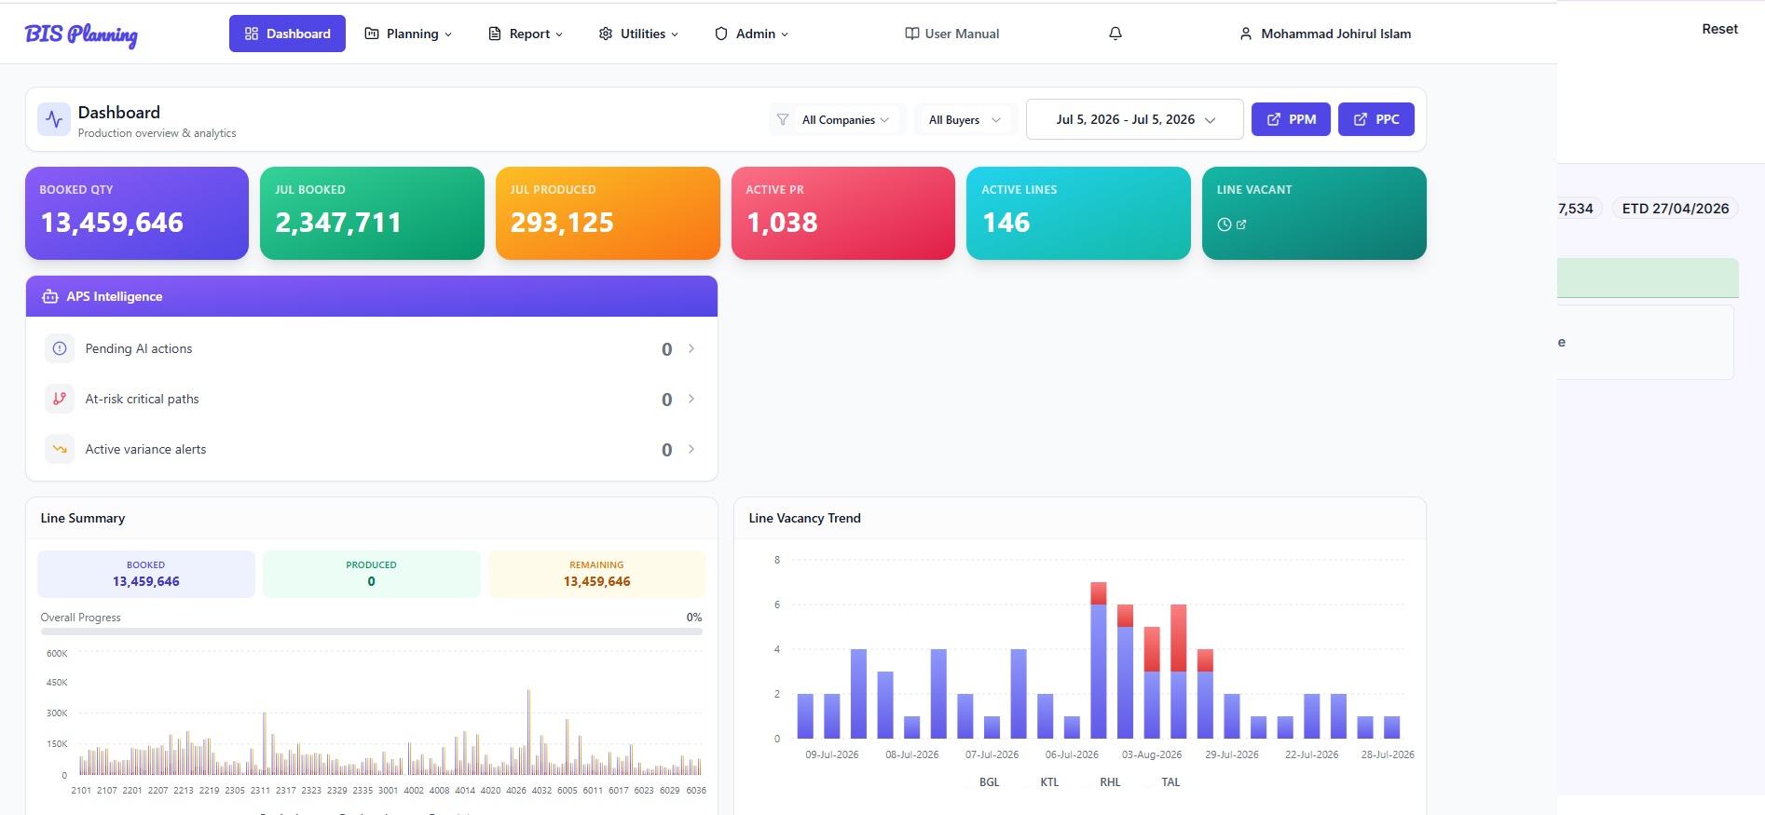Screen dimensions: 1765x815
Task: Open the Active Lines 146 card
Action: [x=1078, y=213]
